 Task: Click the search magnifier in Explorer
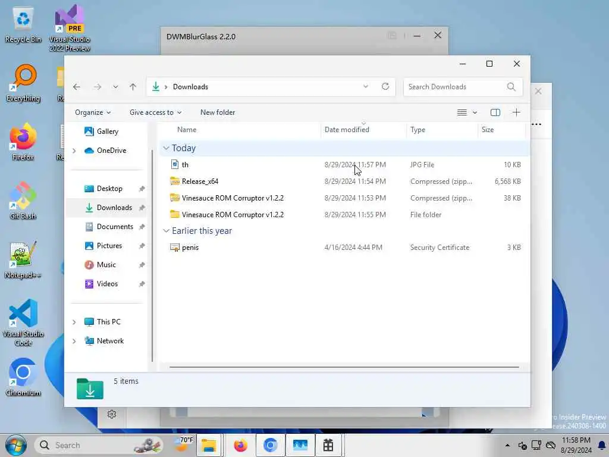(x=511, y=87)
